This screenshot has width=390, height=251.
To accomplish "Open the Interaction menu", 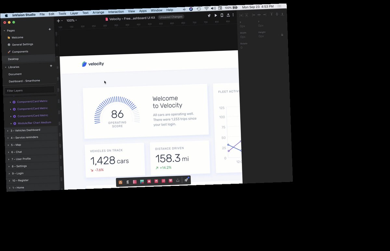I will pyautogui.click(x=116, y=12).
